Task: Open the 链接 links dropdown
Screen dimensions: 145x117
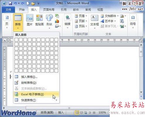Action: (68, 21)
